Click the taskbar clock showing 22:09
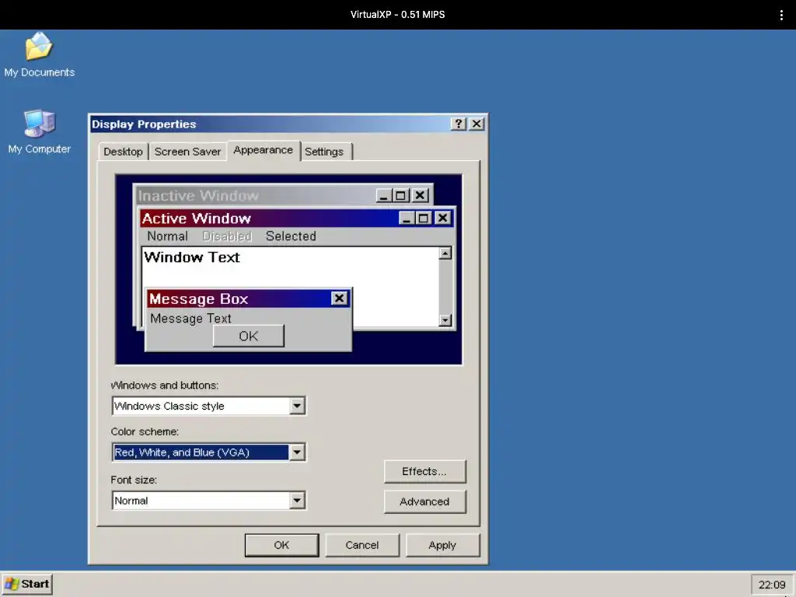The width and height of the screenshot is (796, 597). pyautogui.click(x=771, y=585)
